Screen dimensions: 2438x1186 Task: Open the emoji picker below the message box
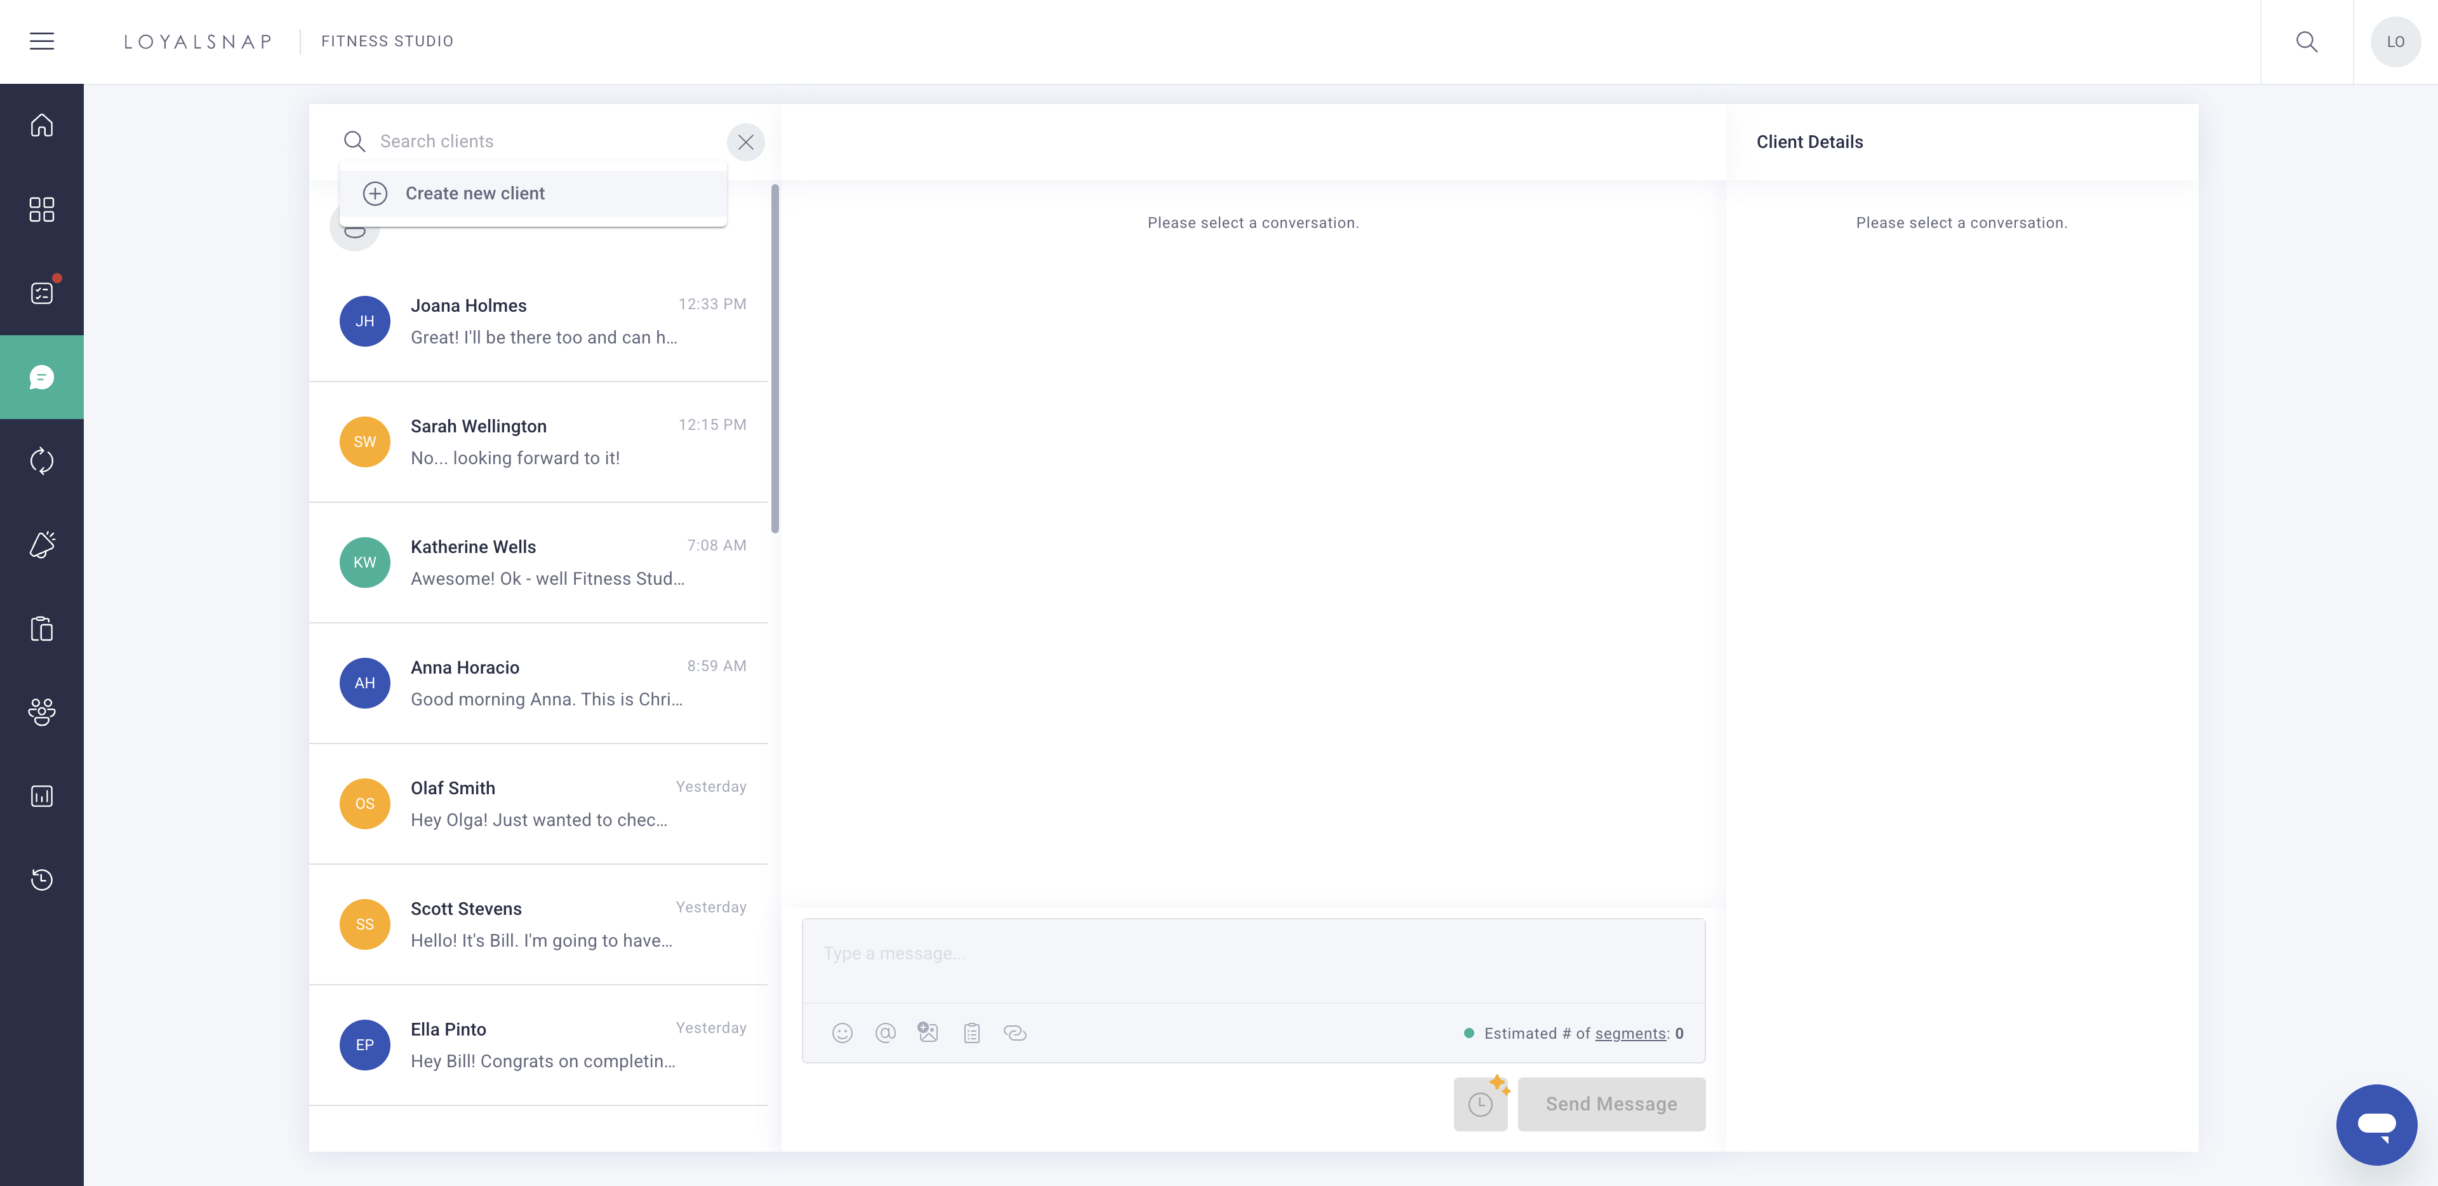tap(843, 1032)
